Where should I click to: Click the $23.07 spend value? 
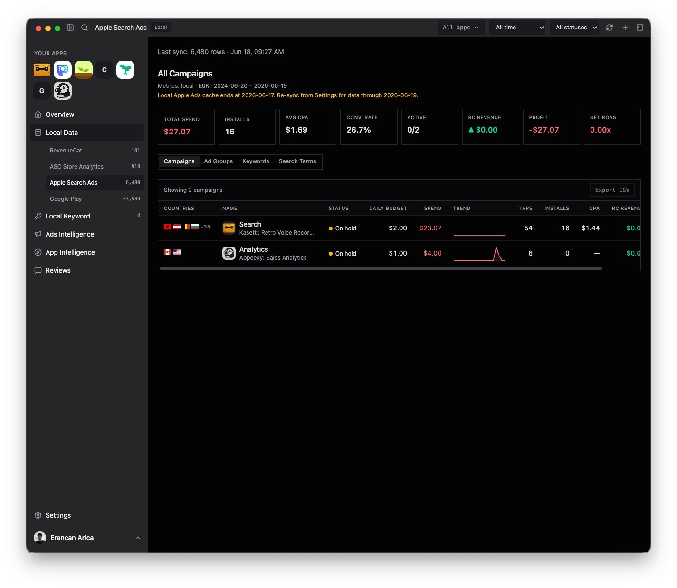coord(430,228)
